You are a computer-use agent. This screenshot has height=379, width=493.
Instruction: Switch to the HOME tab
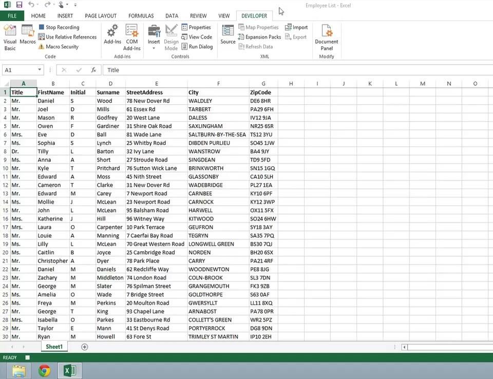coord(38,16)
